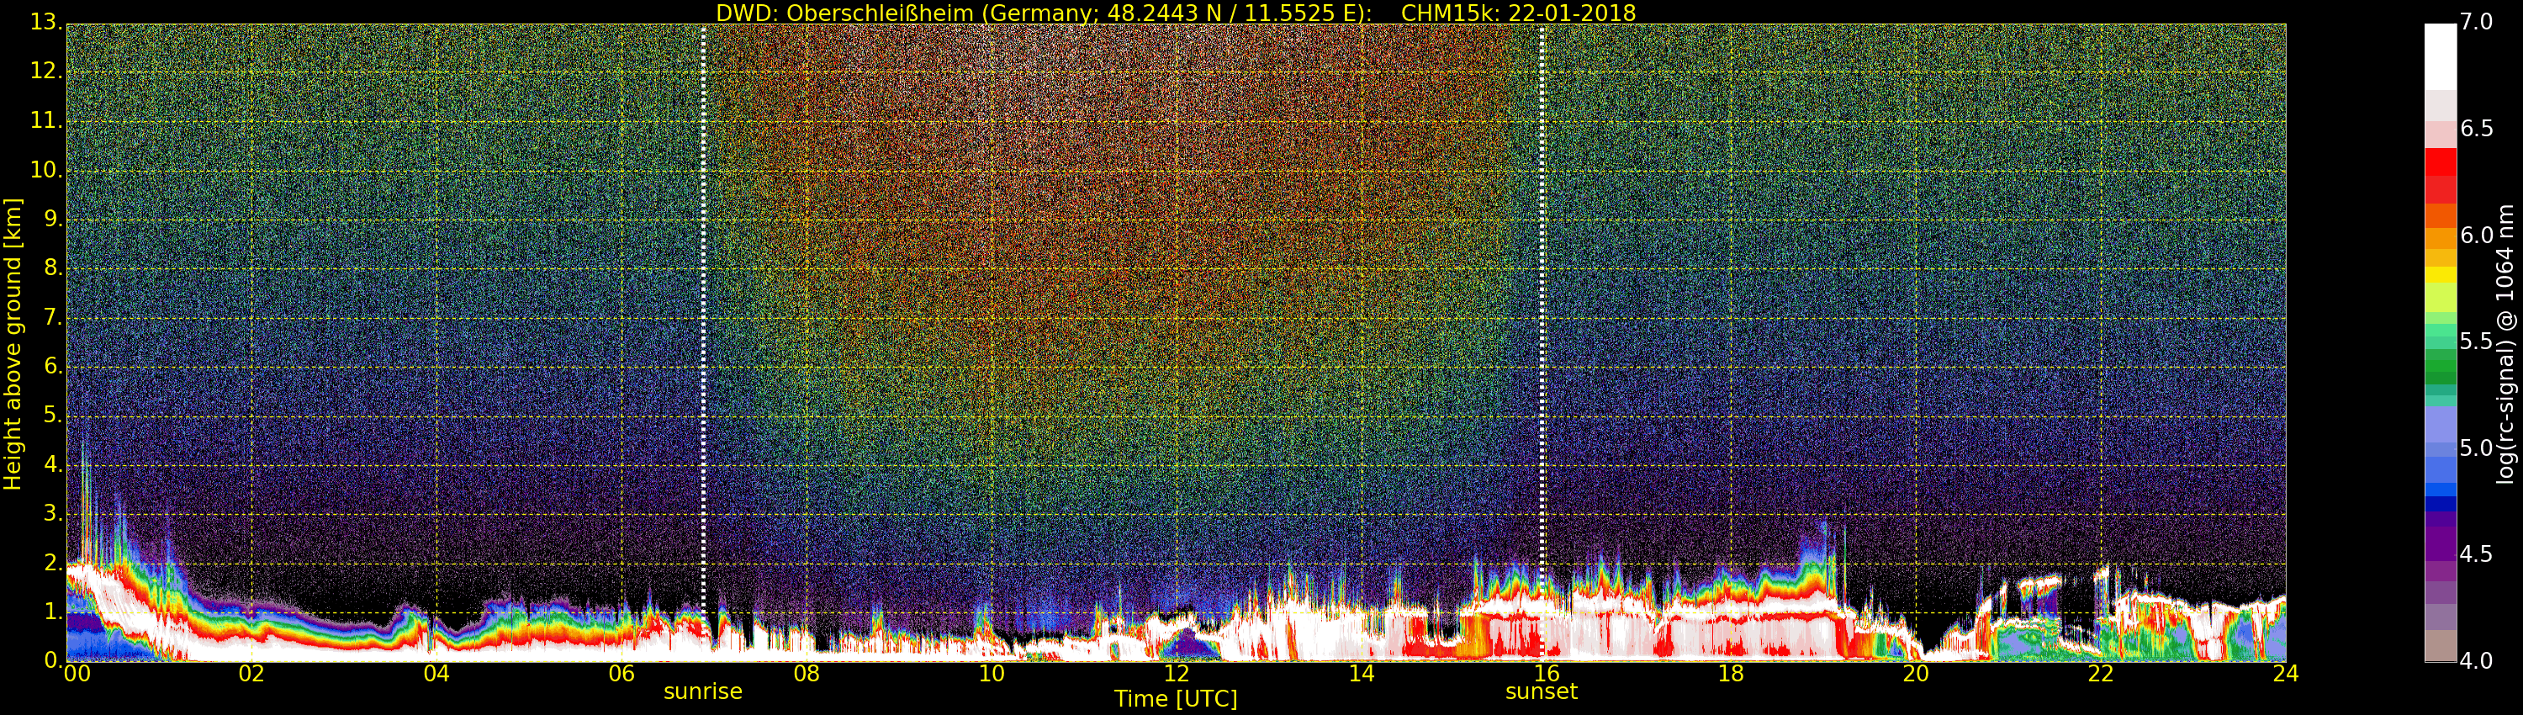Screen dimensions: 2523x715
Task: Click the Time [UTC] axis label
Action: (x=1176, y=699)
